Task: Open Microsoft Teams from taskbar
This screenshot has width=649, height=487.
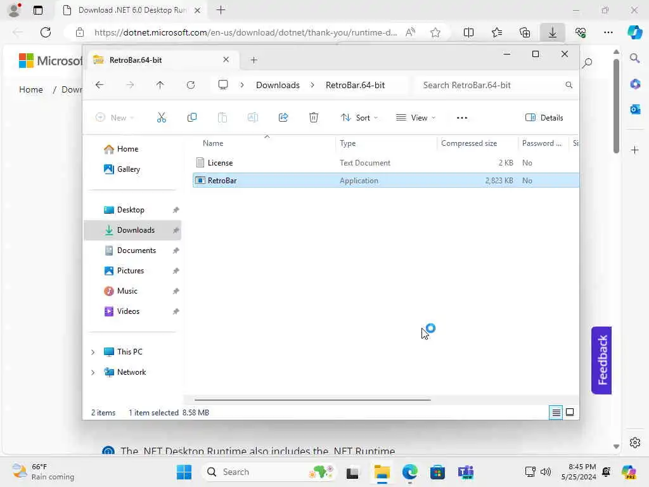Action: coord(466,472)
